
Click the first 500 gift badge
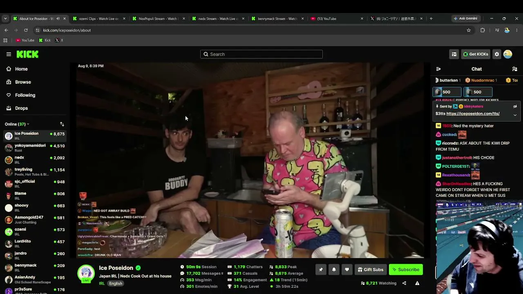447,92
